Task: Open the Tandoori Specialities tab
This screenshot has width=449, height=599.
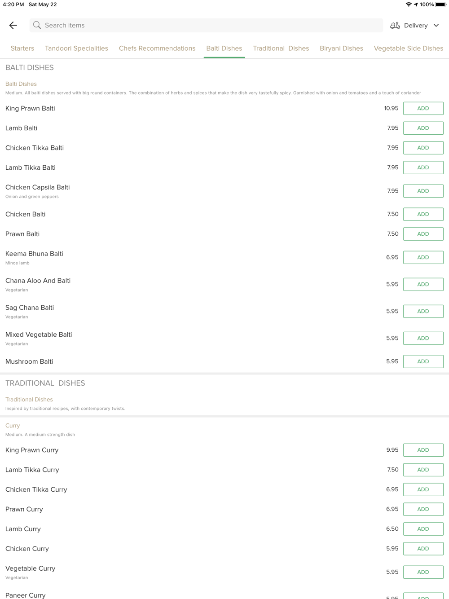Action: (x=76, y=48)
